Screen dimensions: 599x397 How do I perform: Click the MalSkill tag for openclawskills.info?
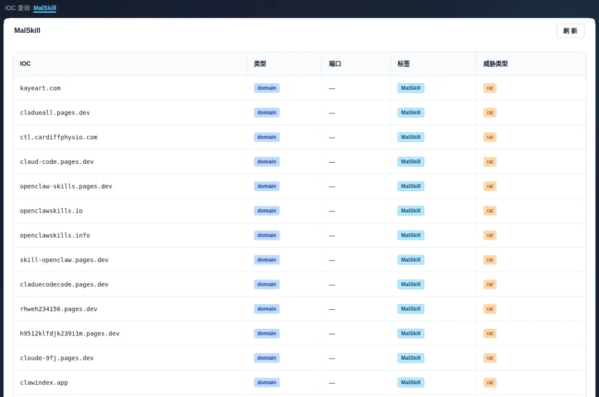[x=410, y=235]
